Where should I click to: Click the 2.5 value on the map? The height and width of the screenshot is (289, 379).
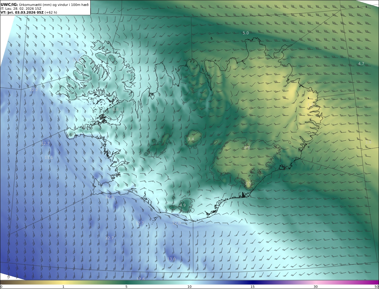coord(248,183)
